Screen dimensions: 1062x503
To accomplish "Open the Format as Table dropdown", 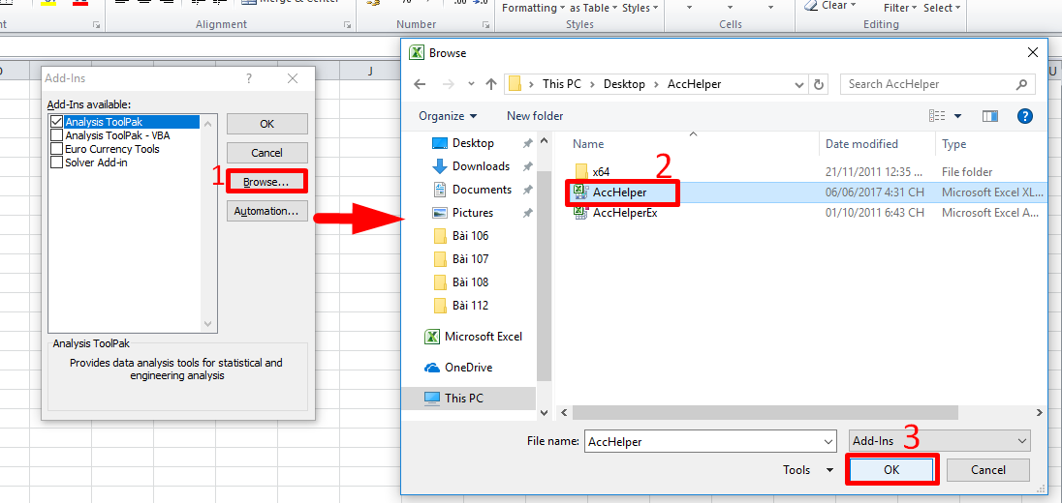I will coord(593,8).
